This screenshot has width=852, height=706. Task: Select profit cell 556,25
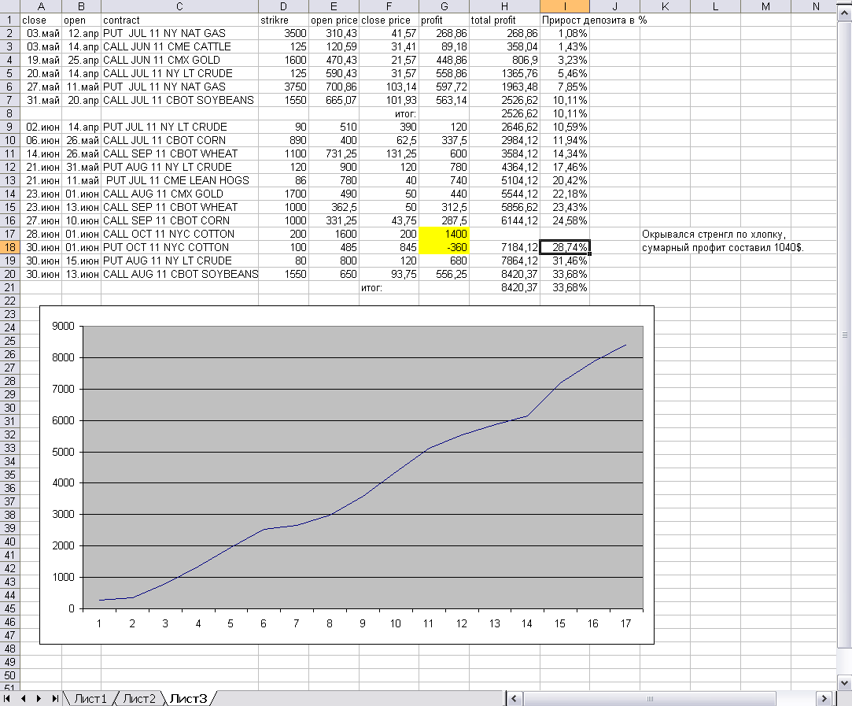pos(444,275)
